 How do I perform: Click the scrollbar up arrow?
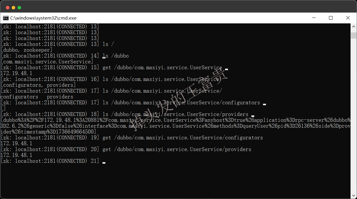click(353, 26)
